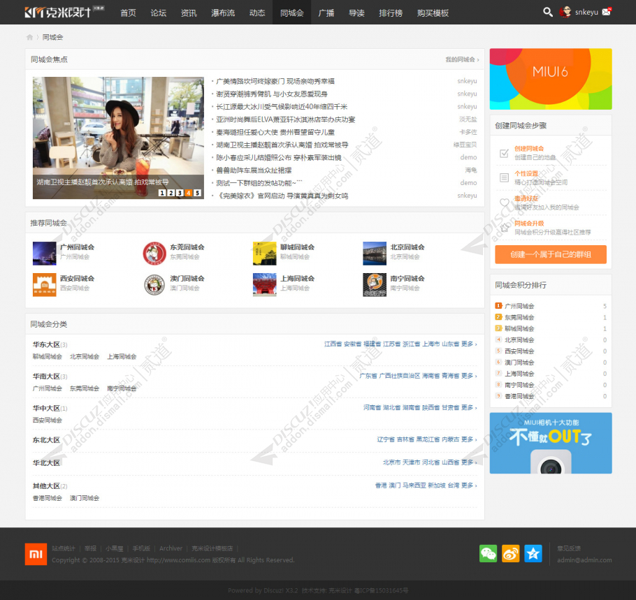The image size is (636, 600).
Task: Click the home breadcrumb icon
Action: (x=29, y=37)
